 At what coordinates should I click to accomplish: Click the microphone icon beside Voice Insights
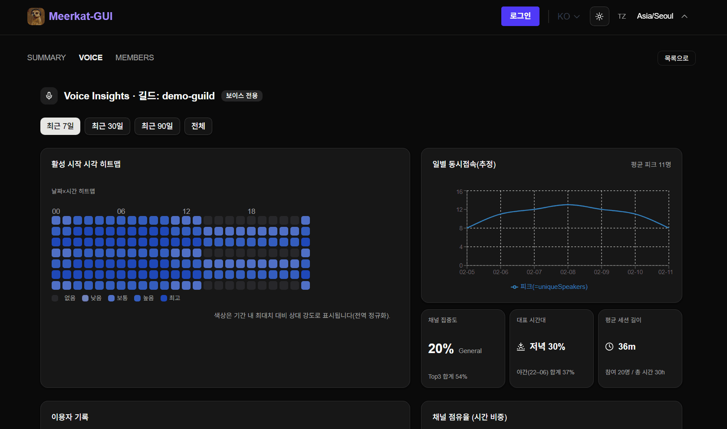[x=49, y=96]
